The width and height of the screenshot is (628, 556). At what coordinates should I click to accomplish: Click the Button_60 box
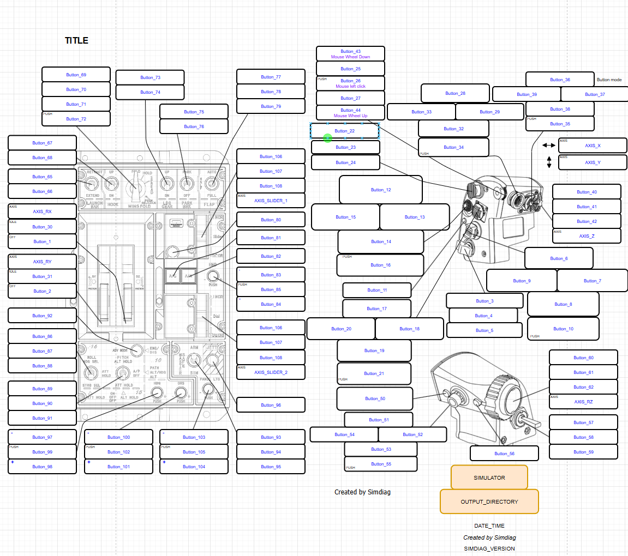(x=583, y=358)
